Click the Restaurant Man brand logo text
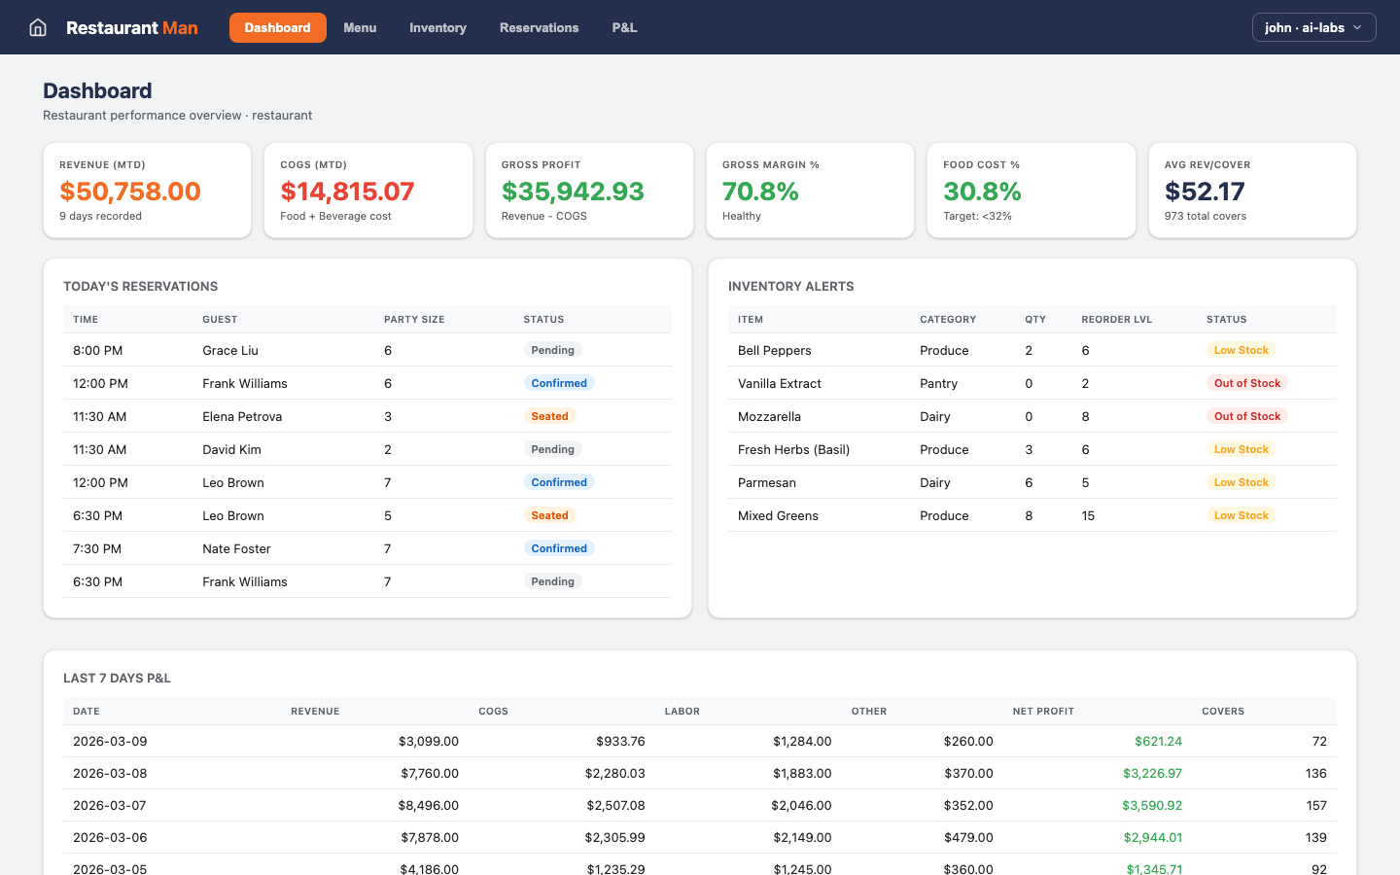 point(132,27)
